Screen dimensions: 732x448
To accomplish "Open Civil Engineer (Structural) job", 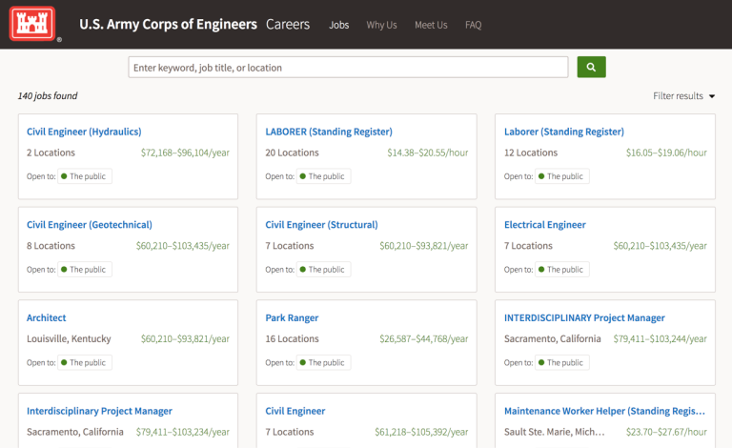I will (x=321, y=225).
